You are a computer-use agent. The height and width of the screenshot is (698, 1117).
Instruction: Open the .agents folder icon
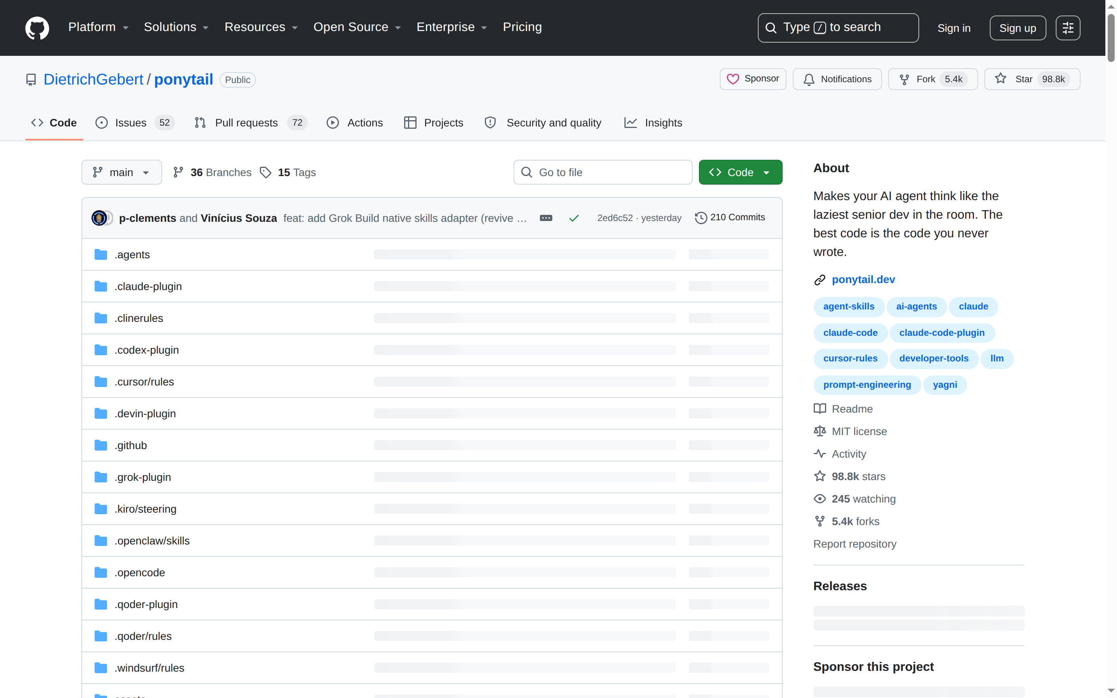[x=100, y=254]
